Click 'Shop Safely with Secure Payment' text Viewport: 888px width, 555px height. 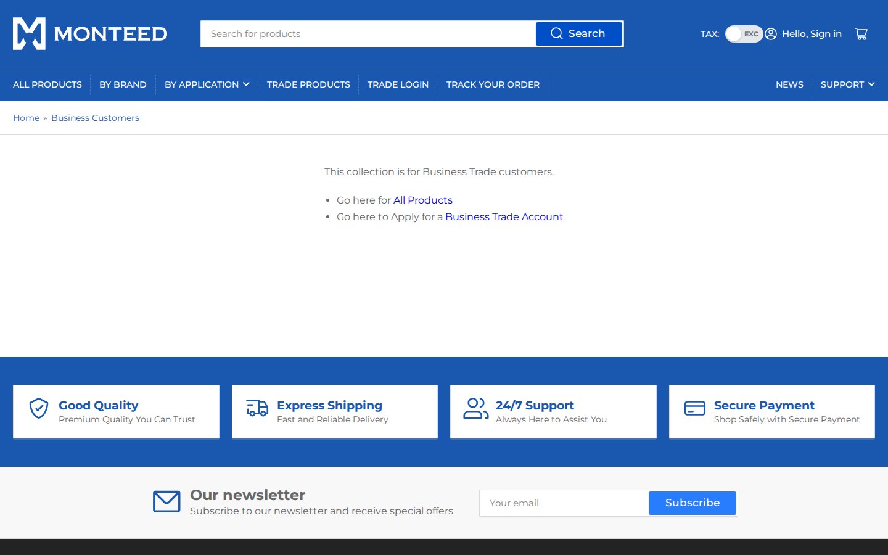[787, 419]
